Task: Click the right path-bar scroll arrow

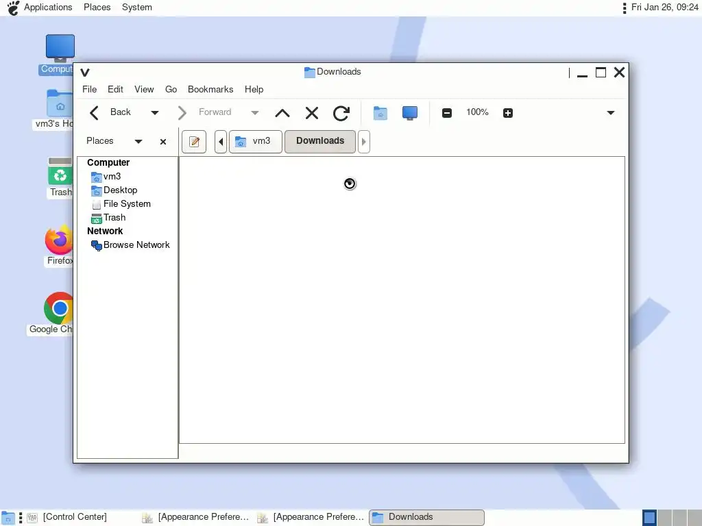Action: tap(363, 142)
